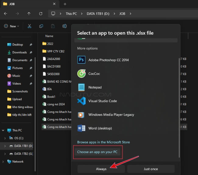The width and height of the screenshot is (198, 175).
Task: Click the app list dialog scrollbar
Action: coord(179,108)
